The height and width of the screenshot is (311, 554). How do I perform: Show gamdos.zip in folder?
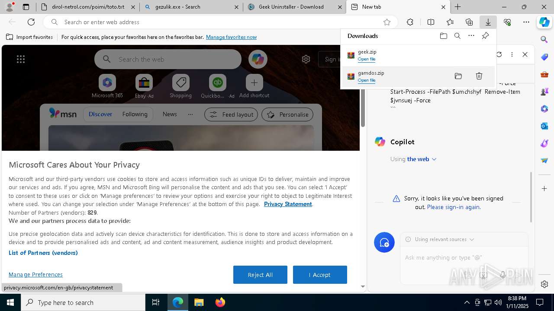(458, 76)
